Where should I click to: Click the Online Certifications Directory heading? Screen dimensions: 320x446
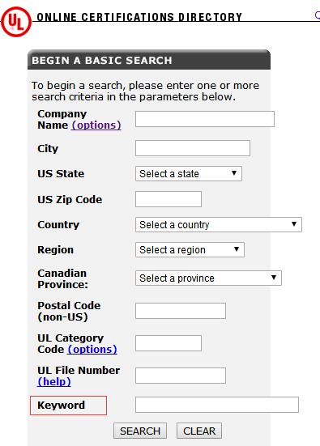[x=139, y=17]
